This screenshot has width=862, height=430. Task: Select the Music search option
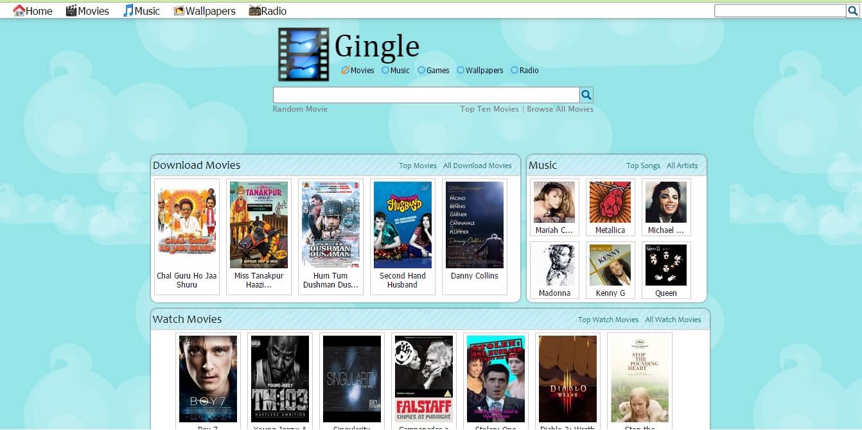pos(395,71)
